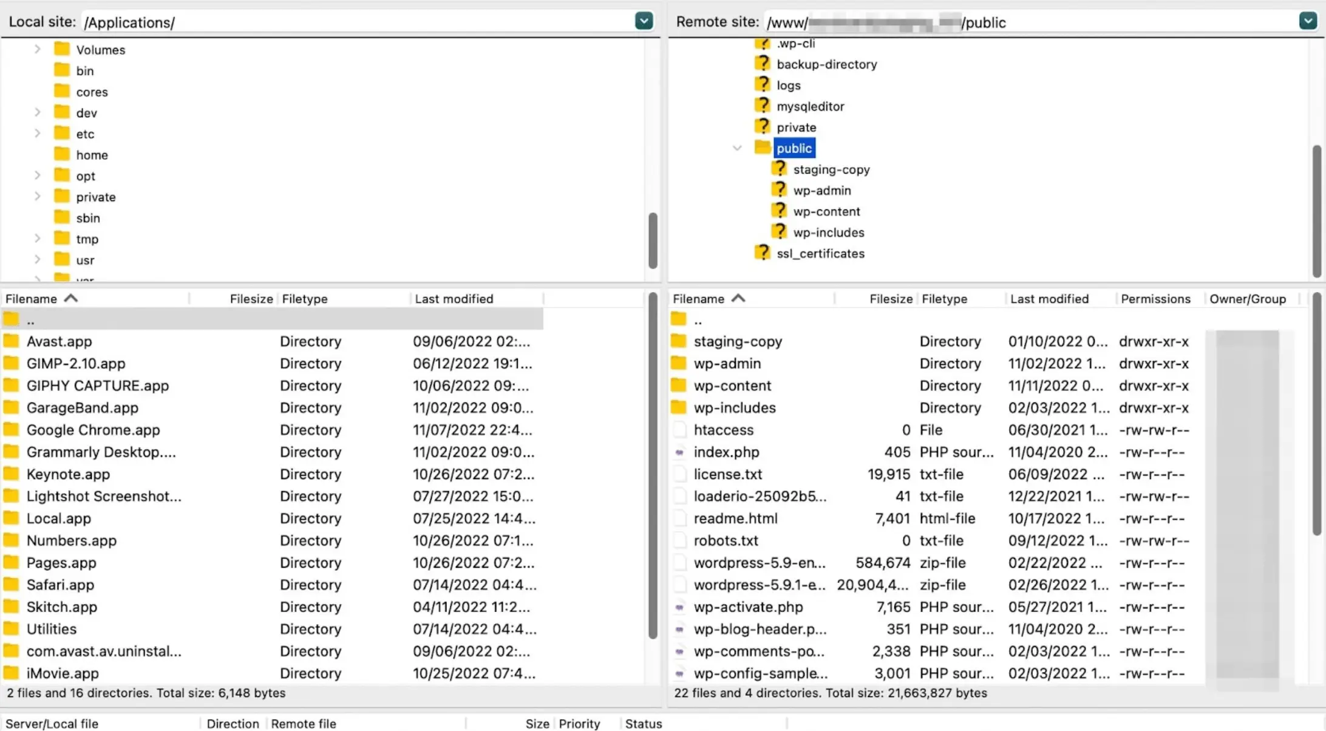Select ssl_certificates folder icon in remote tree
Viewport: 1326px width, 731px height.
pyautogui.click(x=763, y=253)
